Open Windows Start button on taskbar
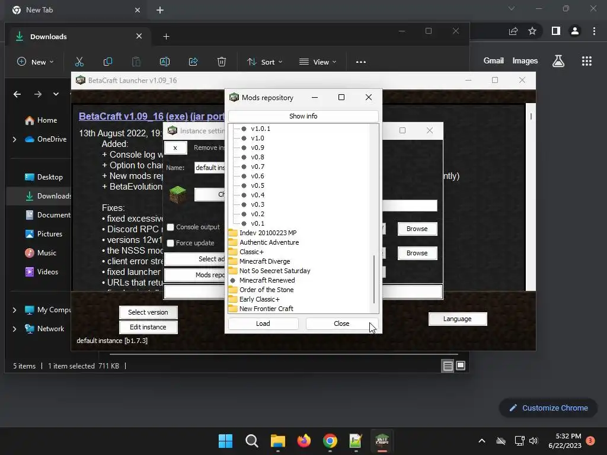This screenshot has height=455, width=607. tap(225, 441)
